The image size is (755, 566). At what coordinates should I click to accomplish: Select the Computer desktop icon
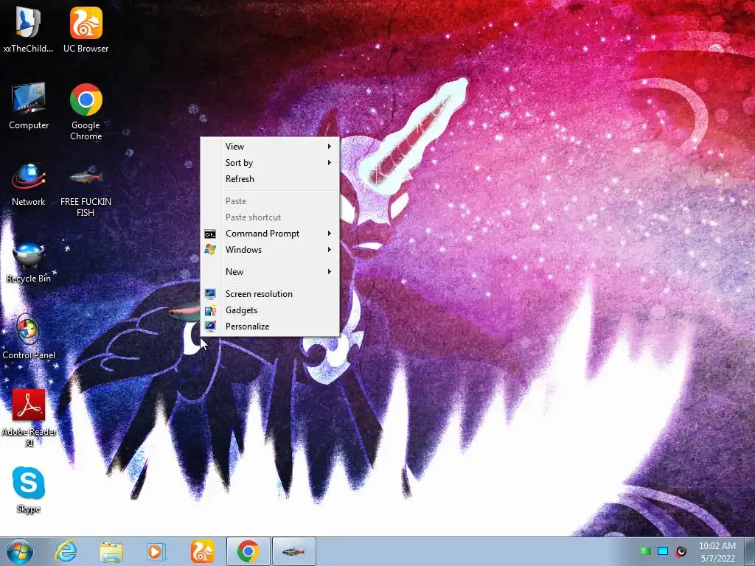pos(29,106)
